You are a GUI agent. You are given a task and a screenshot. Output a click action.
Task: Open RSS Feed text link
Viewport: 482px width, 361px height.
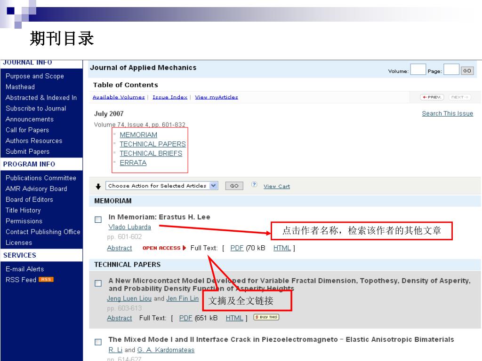(x=21, y=280)
